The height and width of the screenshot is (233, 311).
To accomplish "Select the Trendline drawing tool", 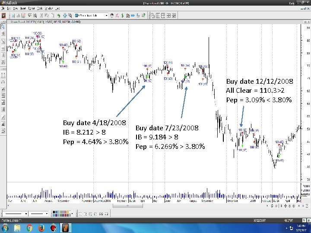I will pos(3,41).
